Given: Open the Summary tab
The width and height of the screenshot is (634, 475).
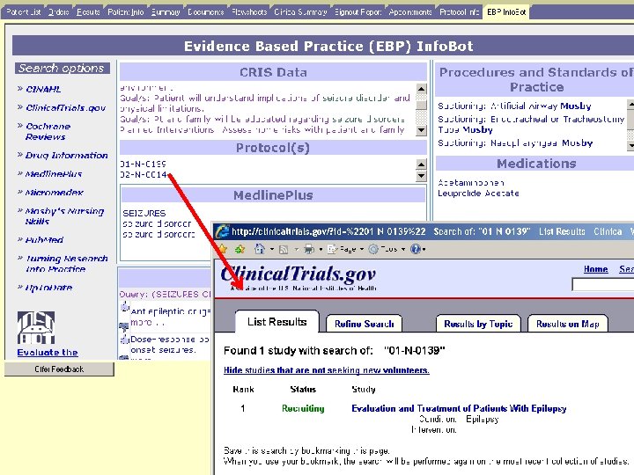Looking at the screenshot, I should (x=166, y=12).
